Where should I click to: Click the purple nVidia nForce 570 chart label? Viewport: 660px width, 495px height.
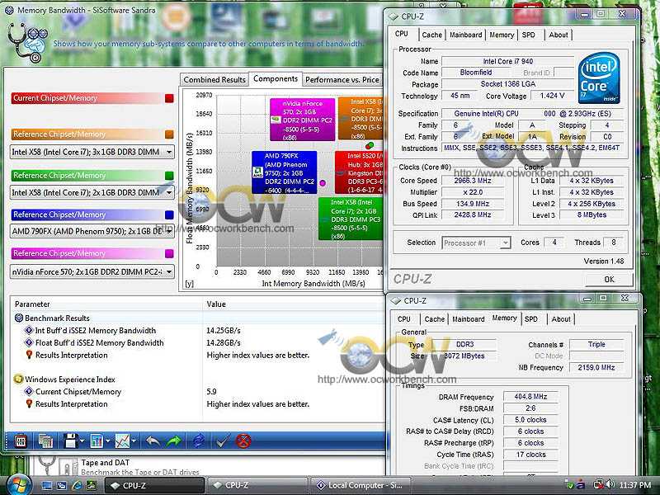(x=303, y=120)
